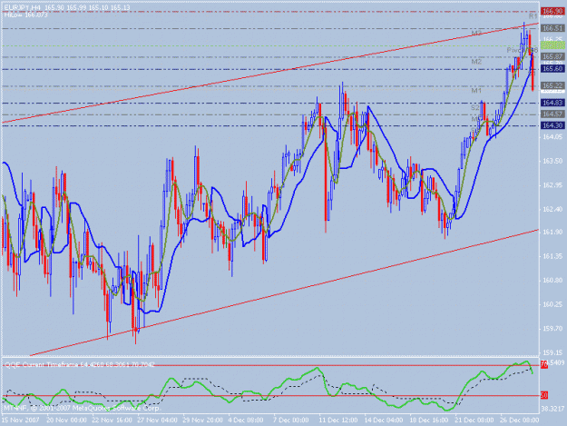The width and height of the screenshot is (567, 426).
Task: Select the navy 165.60 price label
Action: [552, 69]
